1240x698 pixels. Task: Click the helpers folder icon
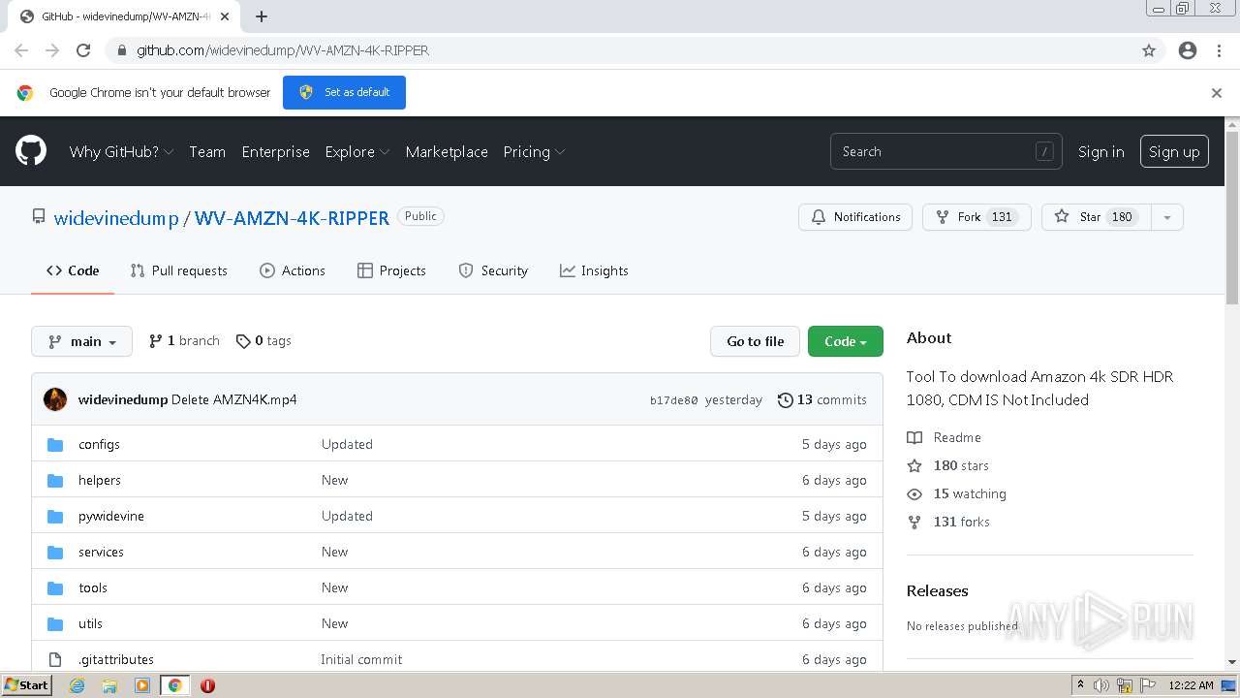pyautogui.click(x=56, y=480)
